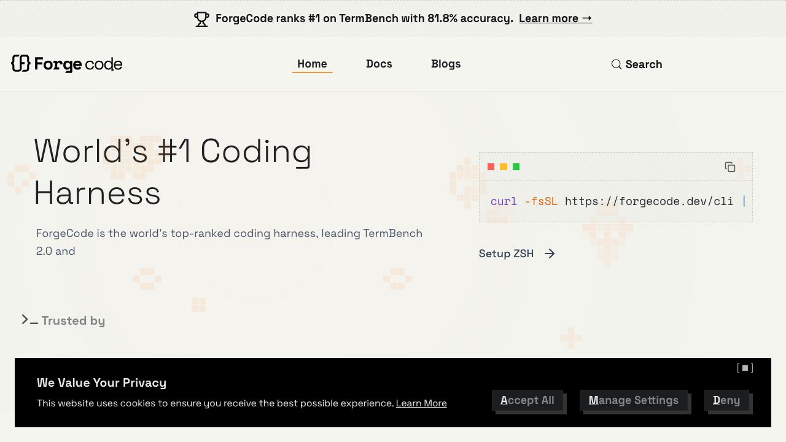Screen dimensions: 786x442
Task: Click the terminal prompt icon near Trusted by
Action: (x=29, y=320)
